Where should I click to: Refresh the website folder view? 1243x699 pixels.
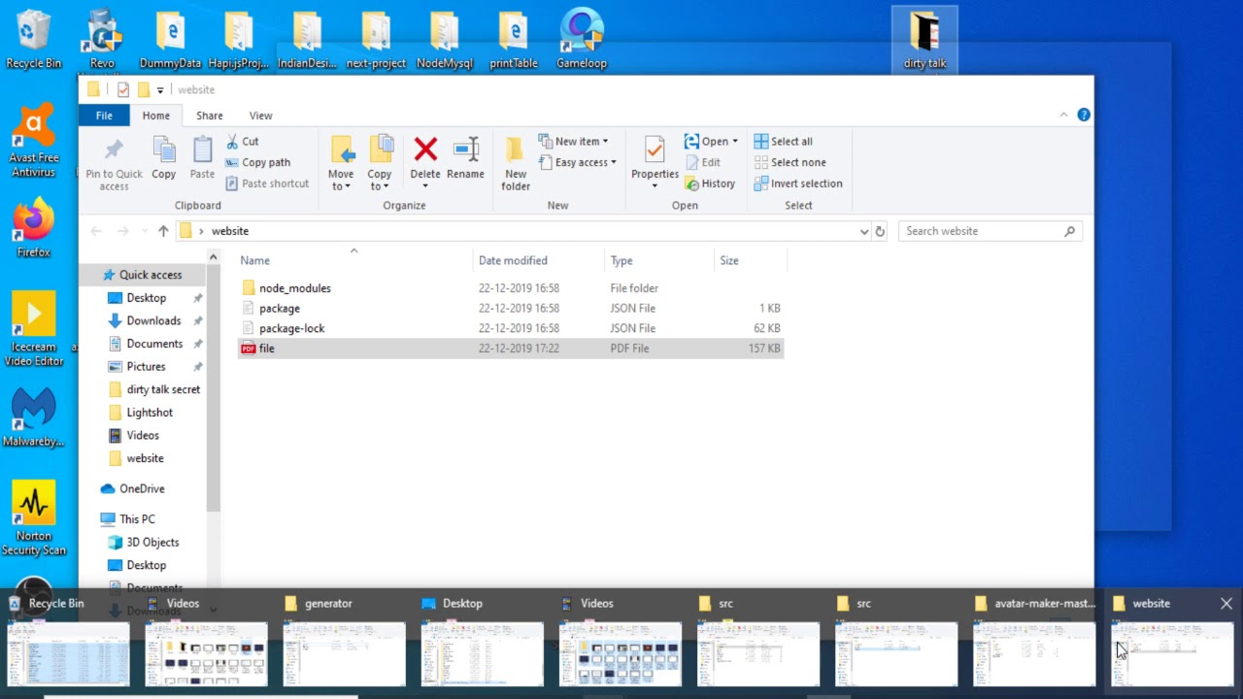880,231
